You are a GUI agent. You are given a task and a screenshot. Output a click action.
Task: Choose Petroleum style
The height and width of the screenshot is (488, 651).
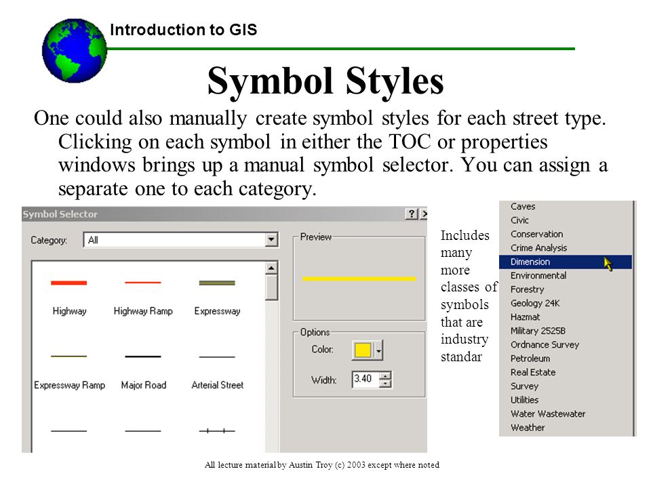[x=530, y=359]
